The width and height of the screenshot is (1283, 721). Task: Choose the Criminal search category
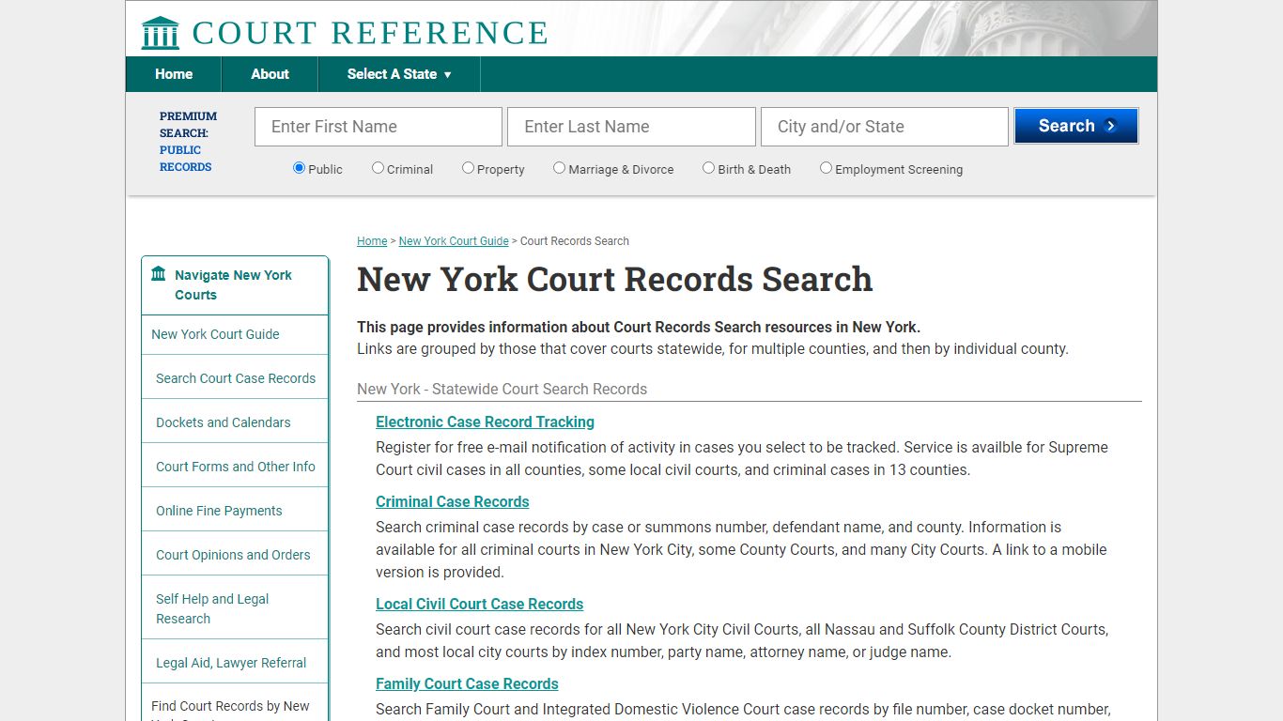point(378,166)
